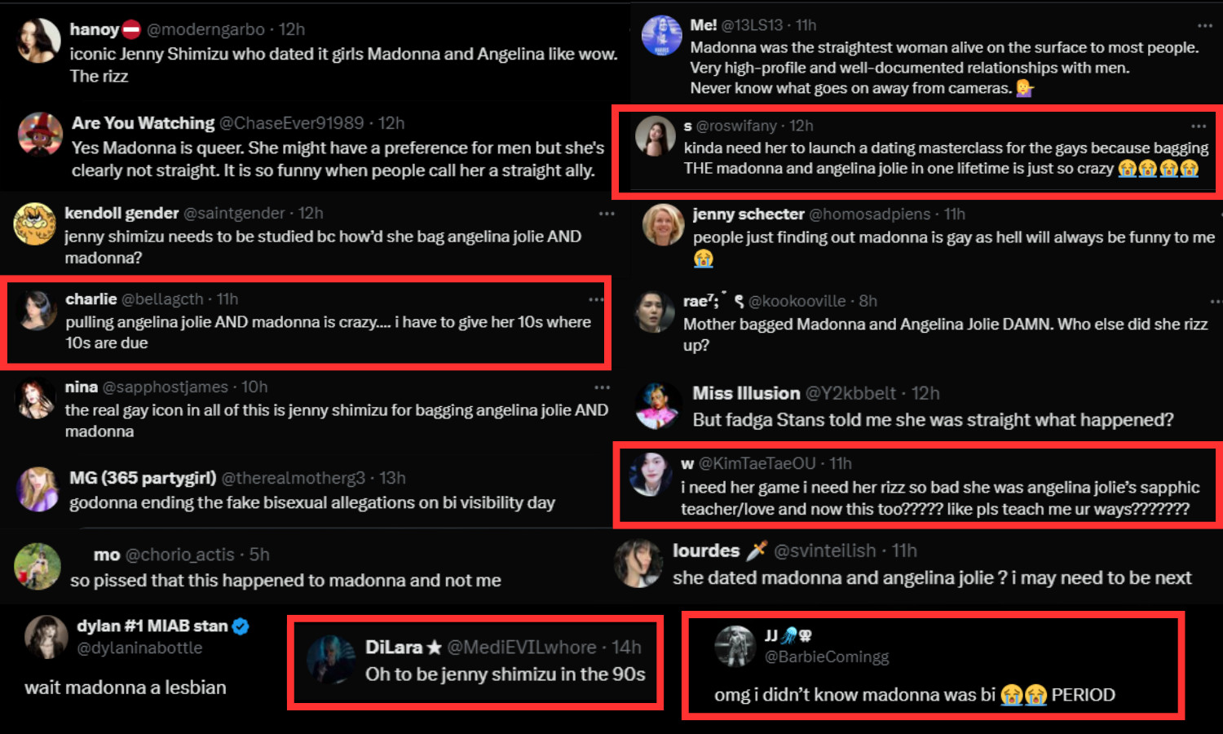Open the 14h timestamp on DiLara's tweet
Viewport: 1223px width, 734px height.
click(626, 648)
